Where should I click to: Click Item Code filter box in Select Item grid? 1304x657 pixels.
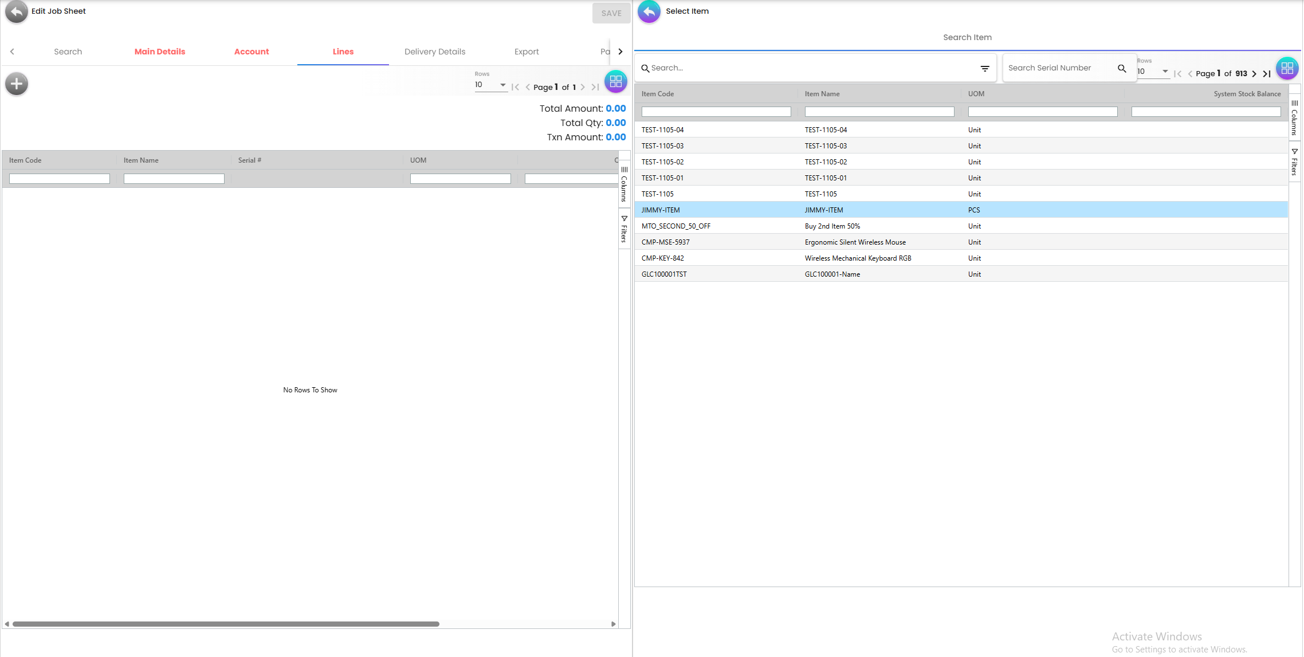point(716,112)
